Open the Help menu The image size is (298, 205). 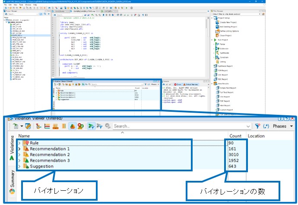pos(35,5)
